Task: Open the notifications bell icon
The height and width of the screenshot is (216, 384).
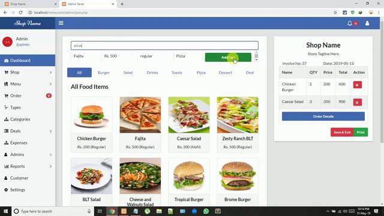Action: coord(350,23)
